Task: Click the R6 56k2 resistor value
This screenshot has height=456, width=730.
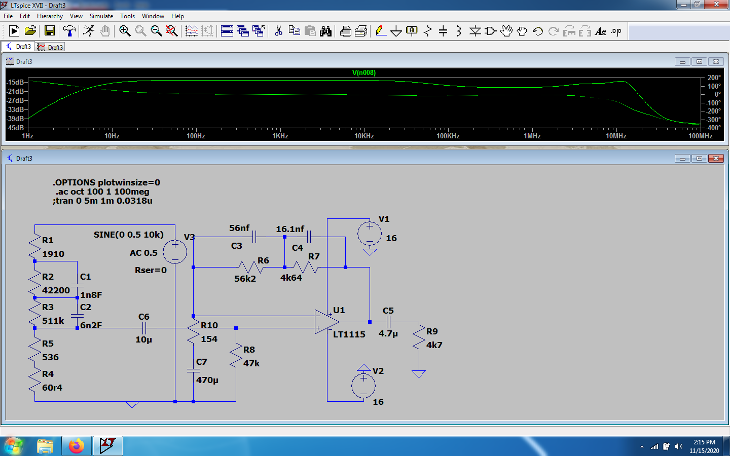Action: click(x=245, y=279)
